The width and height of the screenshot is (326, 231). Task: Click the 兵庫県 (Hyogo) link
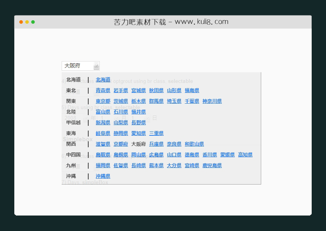point(156,144)
